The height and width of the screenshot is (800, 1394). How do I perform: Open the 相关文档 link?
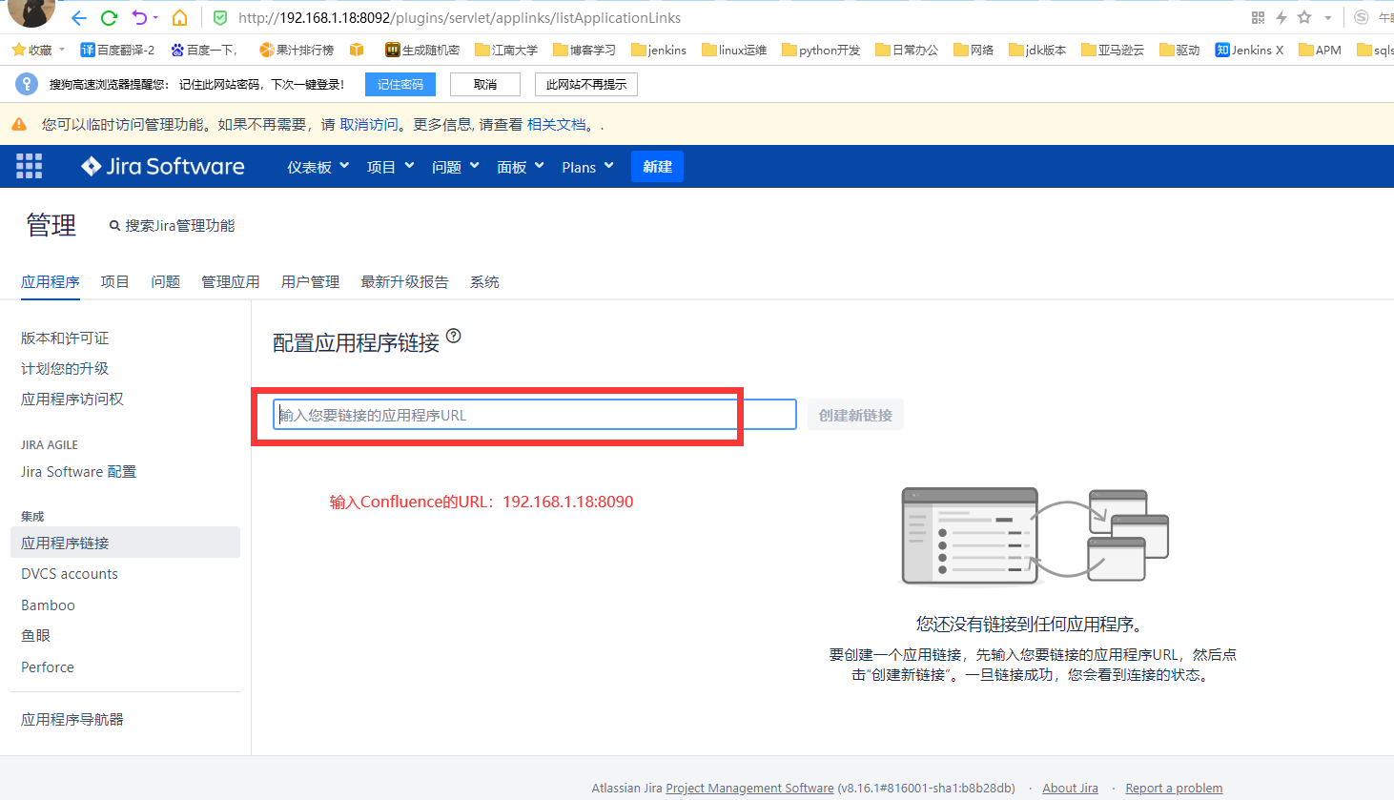(x=556, y=124)
